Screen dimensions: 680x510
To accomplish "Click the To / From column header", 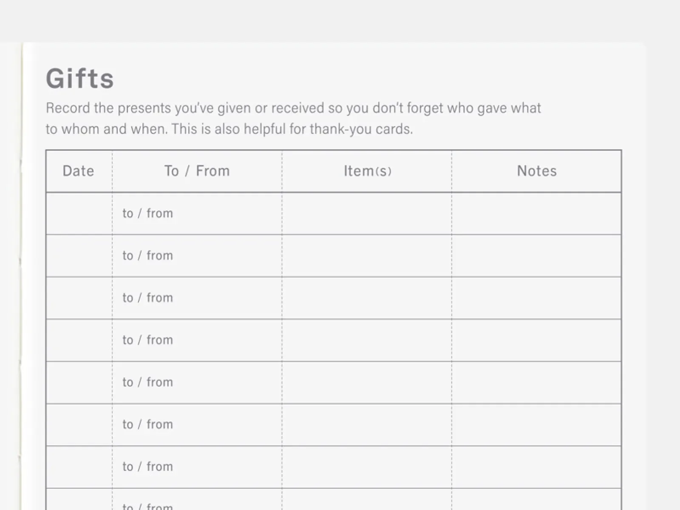I will (x=197, y=171).
